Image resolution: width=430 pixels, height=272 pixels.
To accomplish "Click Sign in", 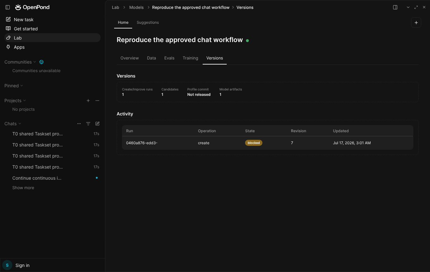I will (x=22, y=265).
